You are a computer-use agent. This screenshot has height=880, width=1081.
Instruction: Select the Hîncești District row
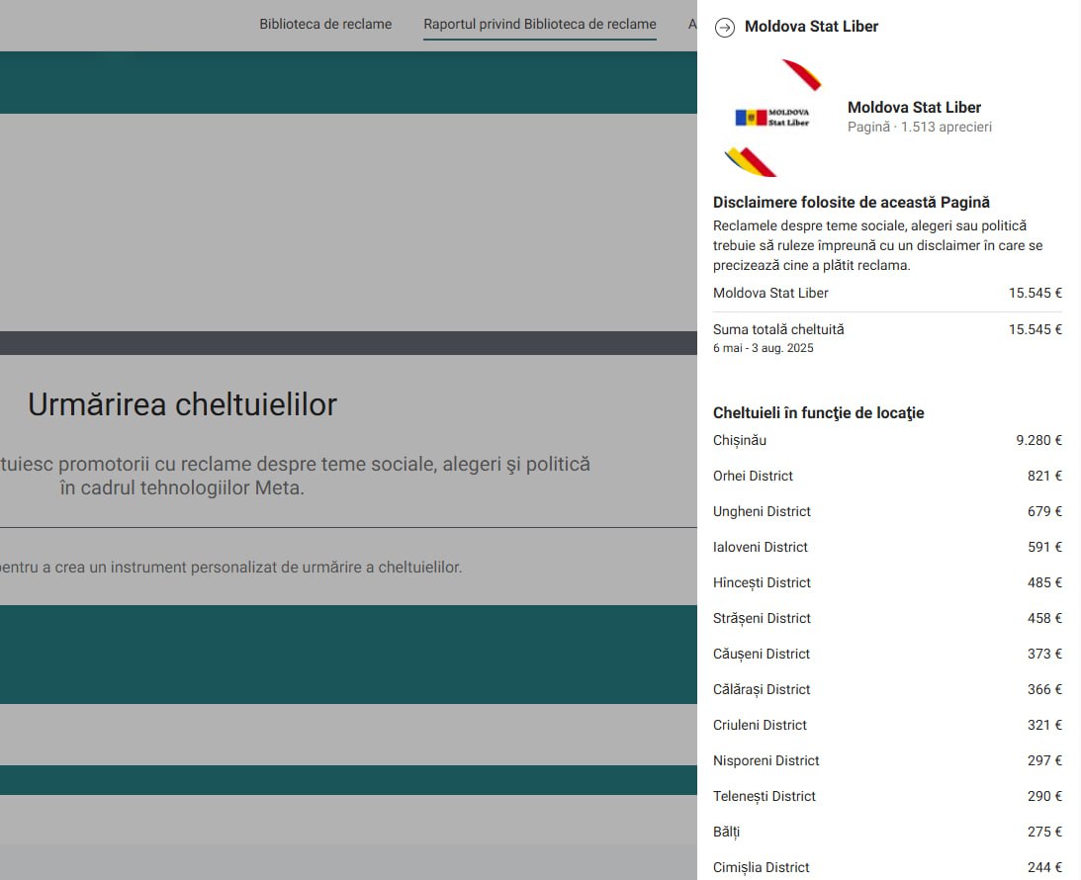[887, 583]
